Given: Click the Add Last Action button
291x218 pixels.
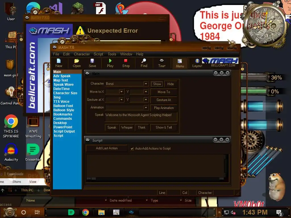Looking at the screenshot, I should click(107, 148).
